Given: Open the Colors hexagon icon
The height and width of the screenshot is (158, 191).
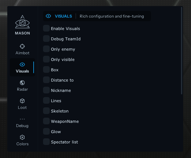Looking at the screenshot, I should 22,137.
